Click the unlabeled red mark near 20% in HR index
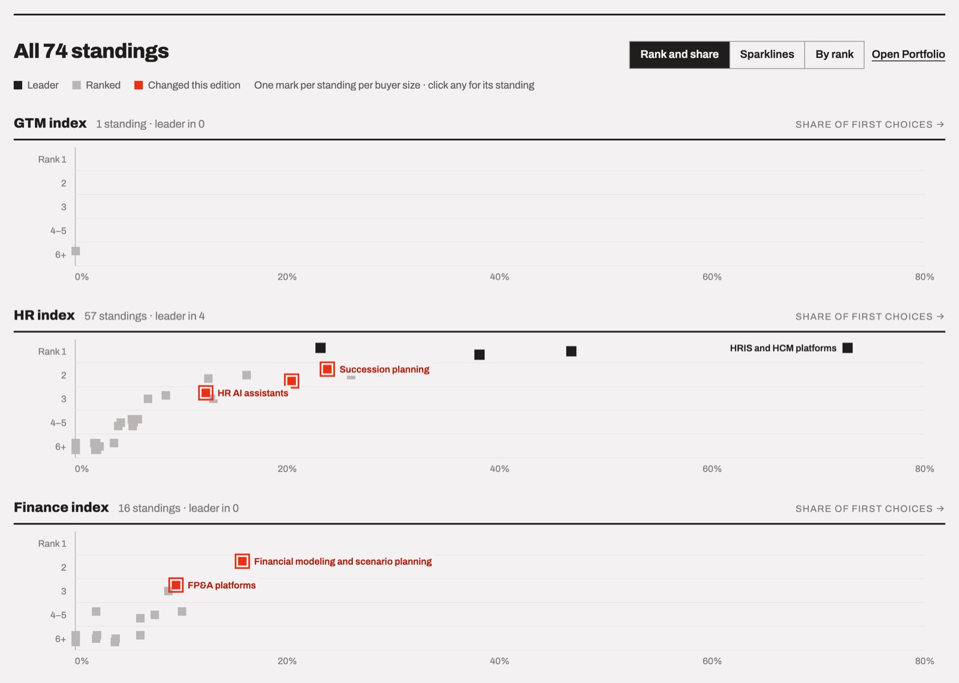Screen dimensions: 959x683 (291, 381)
